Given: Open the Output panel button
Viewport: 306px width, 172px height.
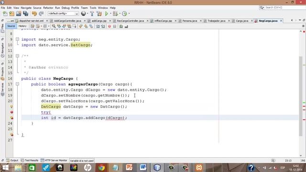Looking at the screenshot, I should (x=12, y=161).
